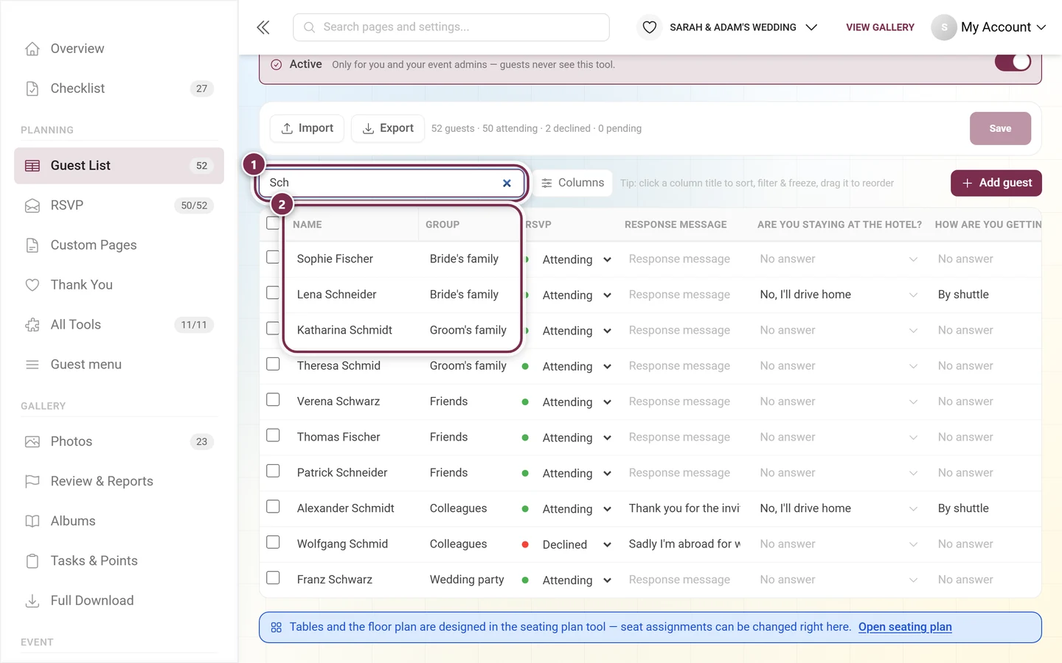Viewport: 1062px width, 663px height.
Task: Click the Overview house icon
Action: click(32, 49)
